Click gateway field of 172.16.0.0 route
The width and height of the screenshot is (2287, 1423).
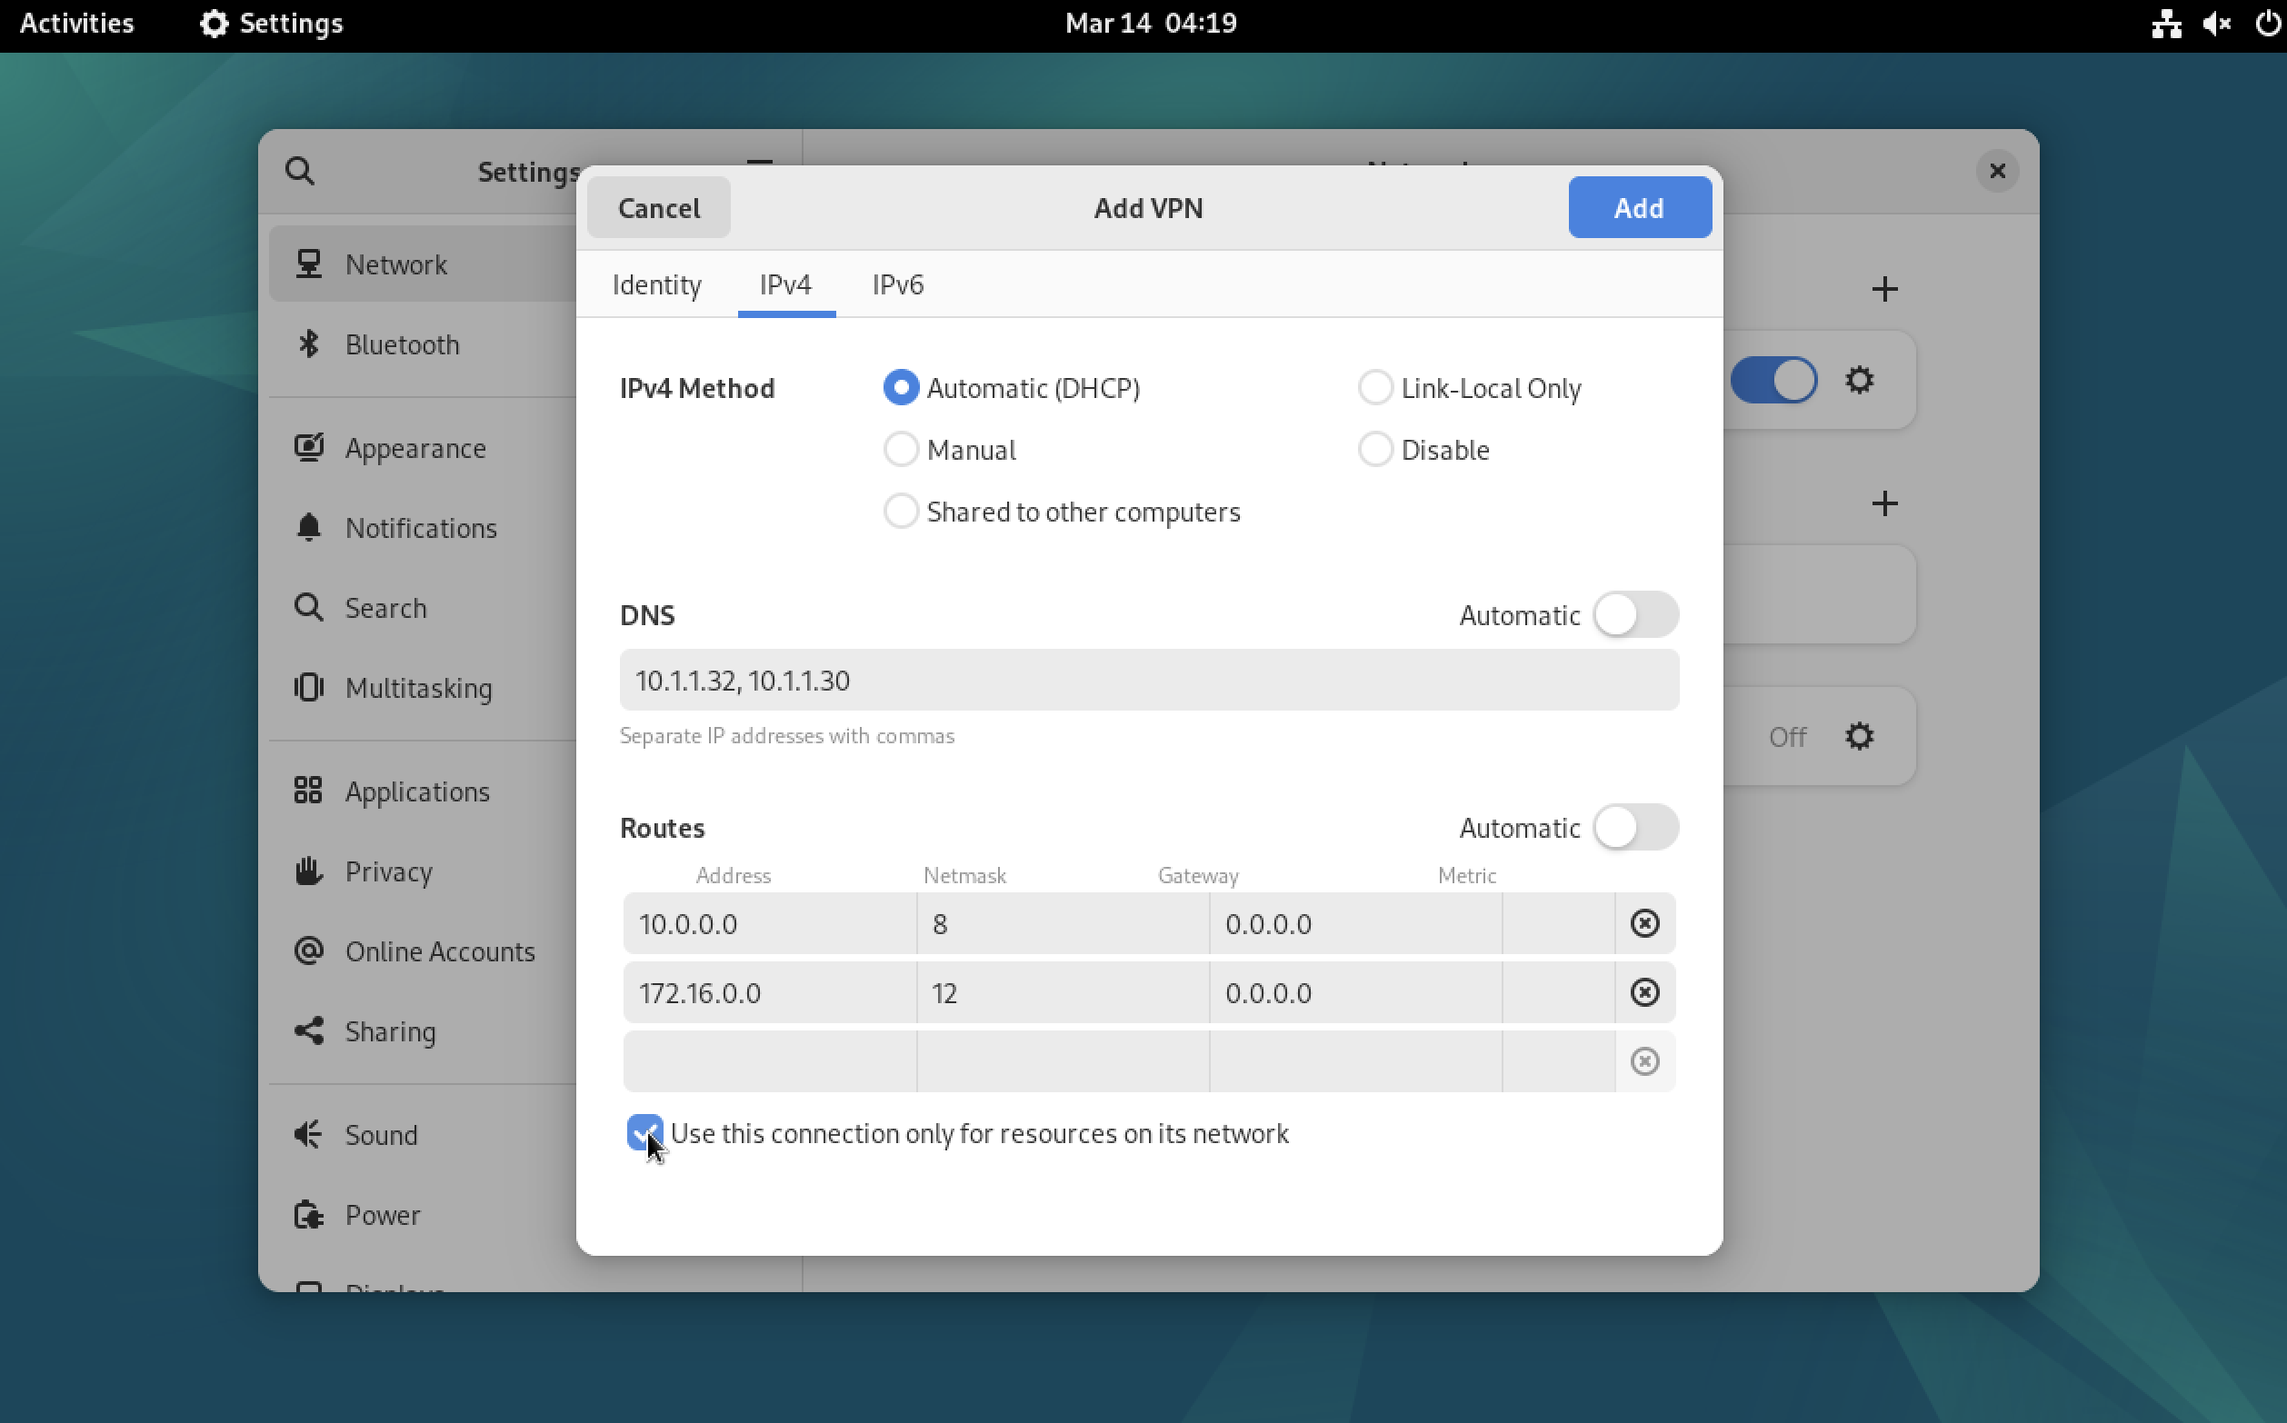tap(1355, 992)
